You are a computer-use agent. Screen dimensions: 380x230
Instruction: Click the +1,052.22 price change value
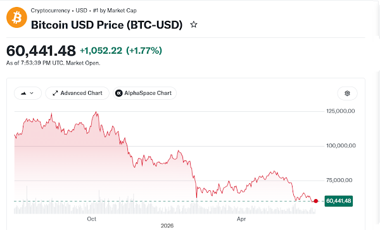101,51
